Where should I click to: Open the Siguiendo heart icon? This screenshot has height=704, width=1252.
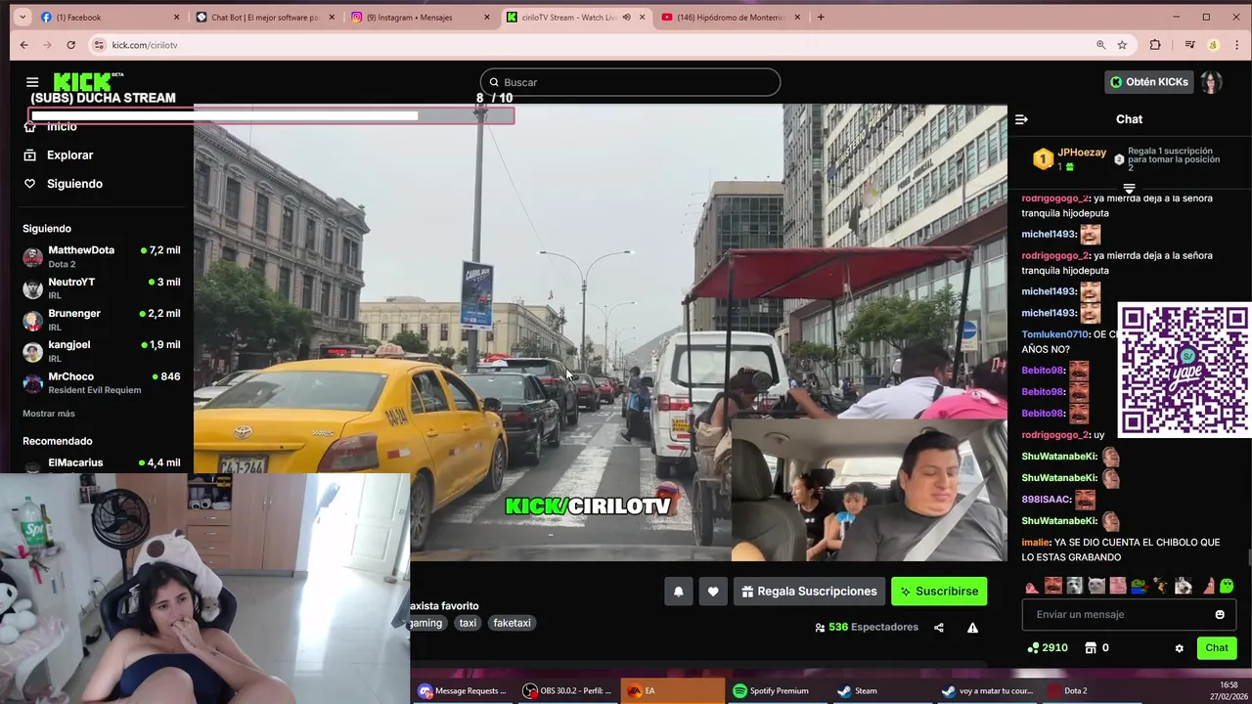coord(29,184)
